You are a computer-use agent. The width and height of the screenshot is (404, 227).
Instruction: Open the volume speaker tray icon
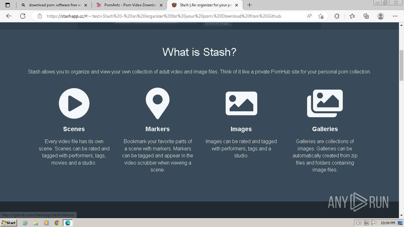[359, 223]
